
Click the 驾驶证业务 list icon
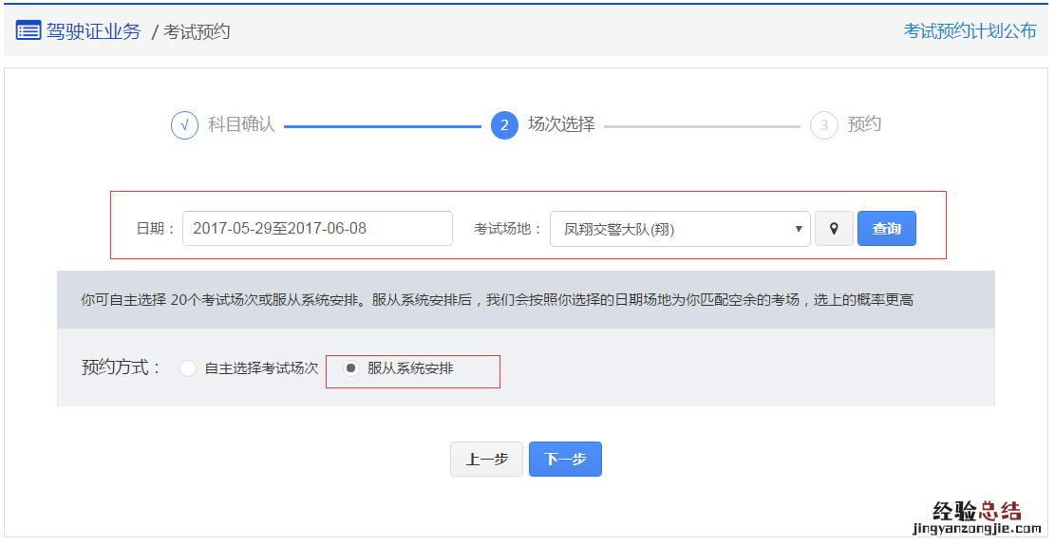coord(28,31)
